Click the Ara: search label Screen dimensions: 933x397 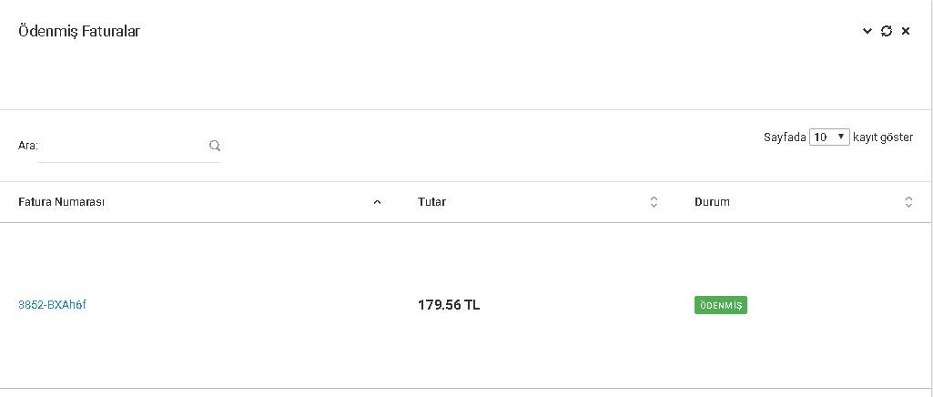coord(27,146)
